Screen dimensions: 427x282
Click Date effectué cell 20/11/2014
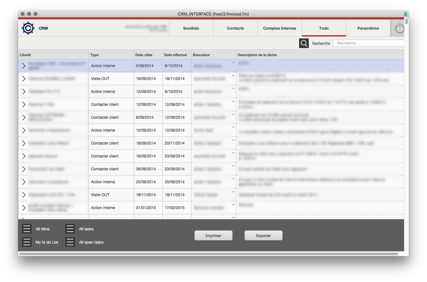[x=177, y=143]
